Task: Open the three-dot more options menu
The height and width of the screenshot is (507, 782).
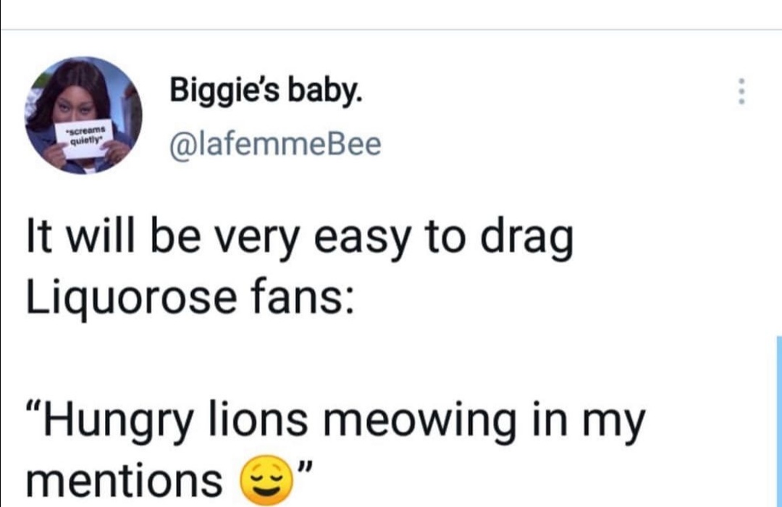Action: [739, 92]
